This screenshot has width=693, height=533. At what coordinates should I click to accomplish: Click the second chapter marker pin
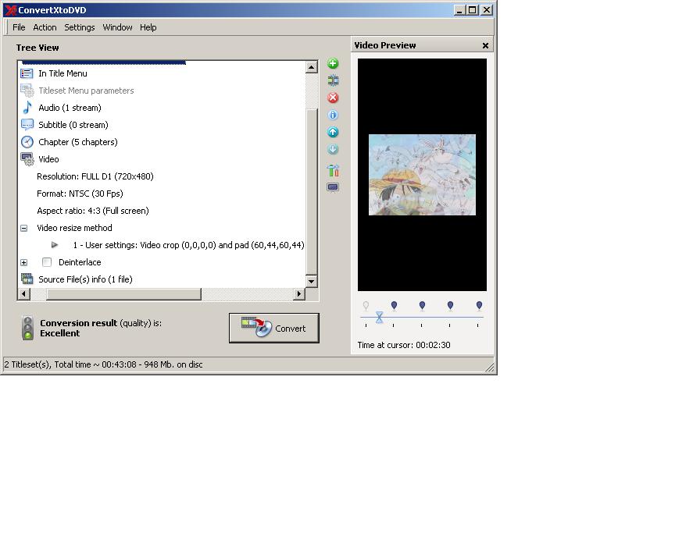tap(395, 306)
